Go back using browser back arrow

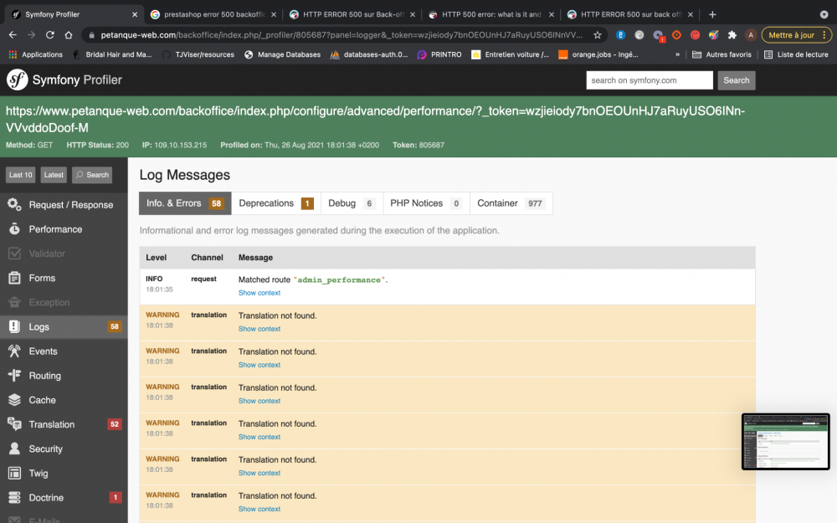click(13, 34)
